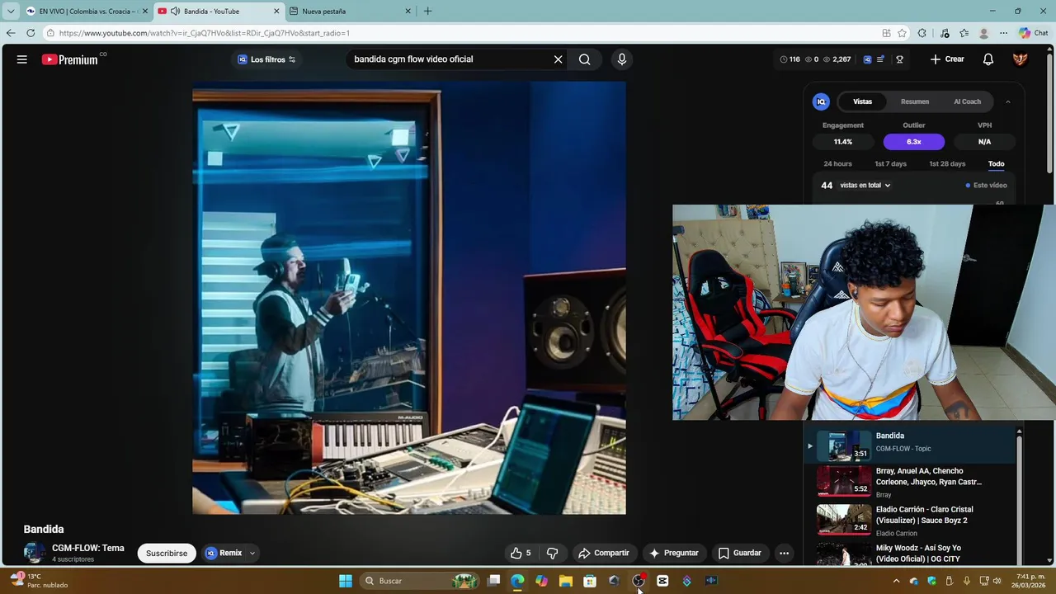Start voice search with the microphone

tap(622, 59)
